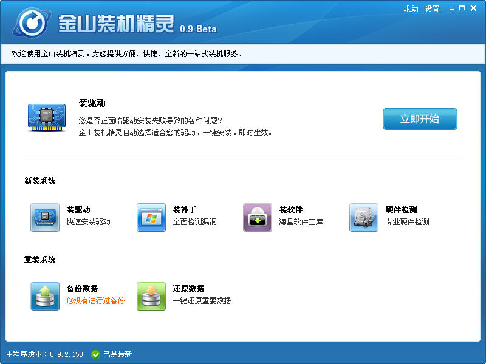This screenshot has height=364, width=486.
Task: Click the orange 您没有进行过备份 warning text
Action: [95, 301]
